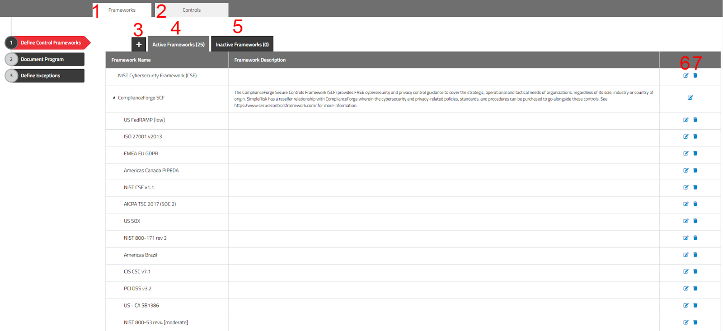The height and width of the screenshot is (331, 723).
Task: Select the US - CA SB1386 name
Action: [141, 305]
